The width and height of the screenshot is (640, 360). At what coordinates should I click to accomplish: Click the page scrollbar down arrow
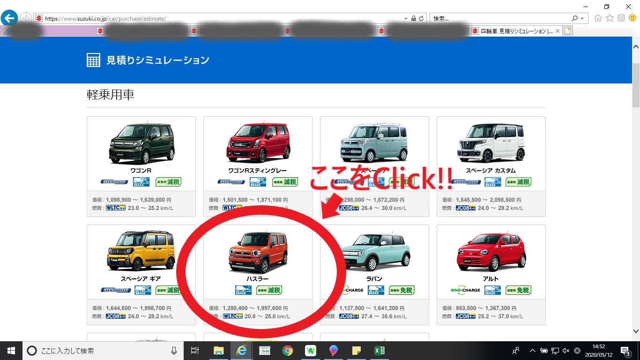tap(636, 331)
